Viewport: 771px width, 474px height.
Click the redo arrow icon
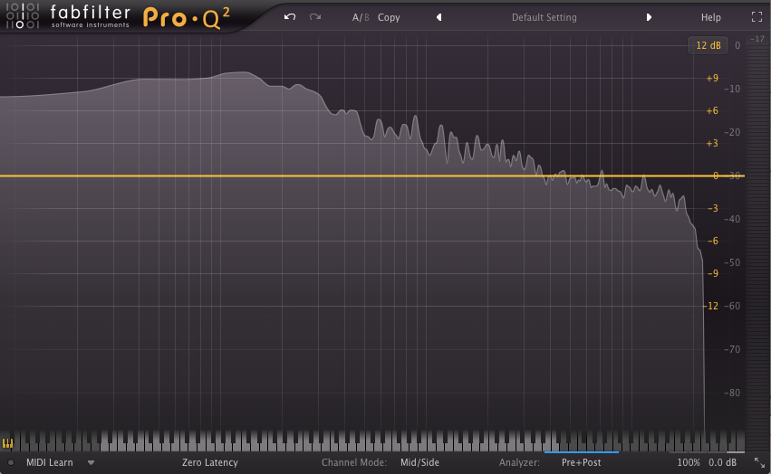(x=315, y=17)
